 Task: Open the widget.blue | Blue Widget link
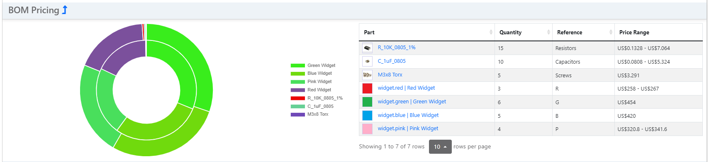coord(408,115)
